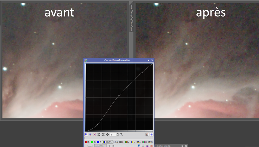Screen dimensions: 259x147
Task: Select the R red channel
Action: [x=87, y=142]
